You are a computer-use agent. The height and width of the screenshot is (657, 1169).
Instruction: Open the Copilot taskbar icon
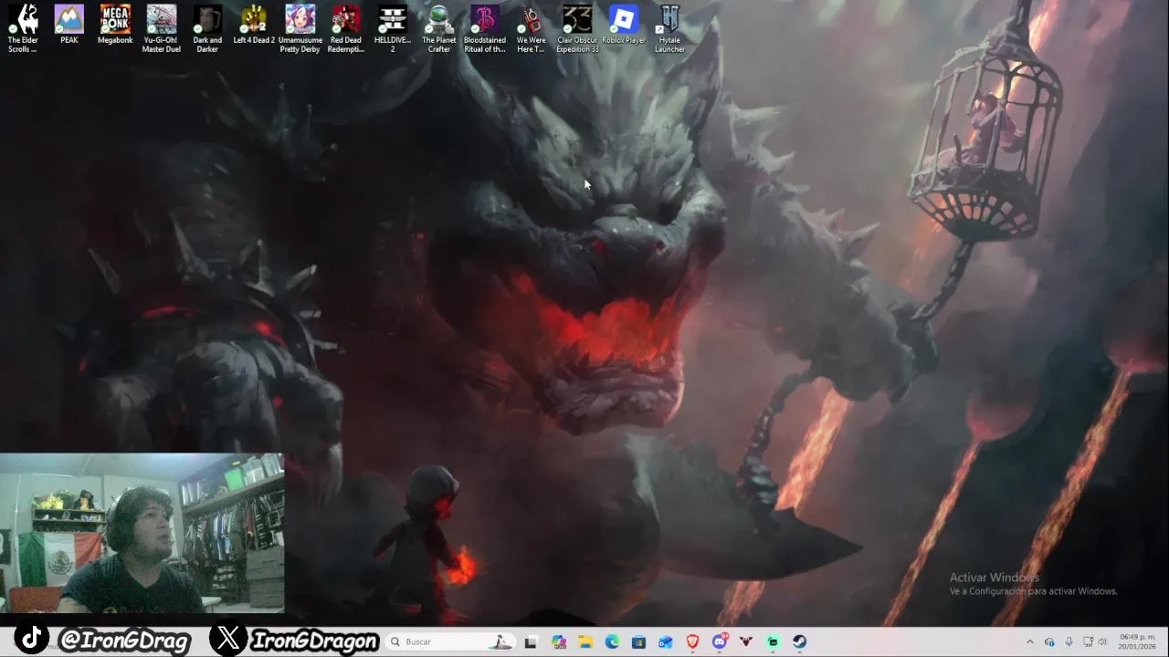tap(559, 641)
